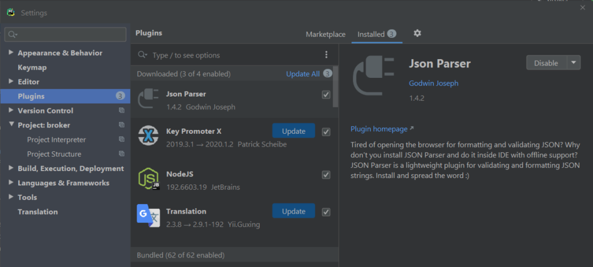Click the '1.4.2' version in details pane

point(416,98)
